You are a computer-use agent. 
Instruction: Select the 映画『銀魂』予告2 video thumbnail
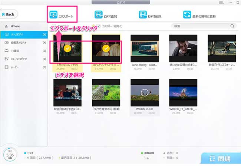67,93
